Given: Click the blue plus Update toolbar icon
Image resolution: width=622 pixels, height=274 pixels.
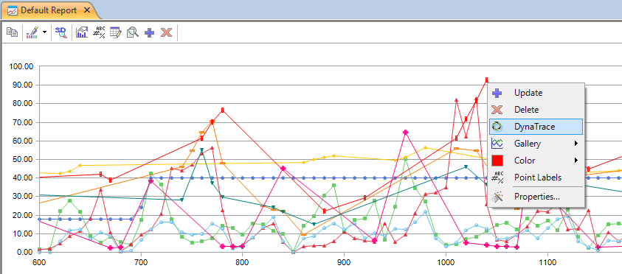Looking at the screenshot, I should (149, 32).
